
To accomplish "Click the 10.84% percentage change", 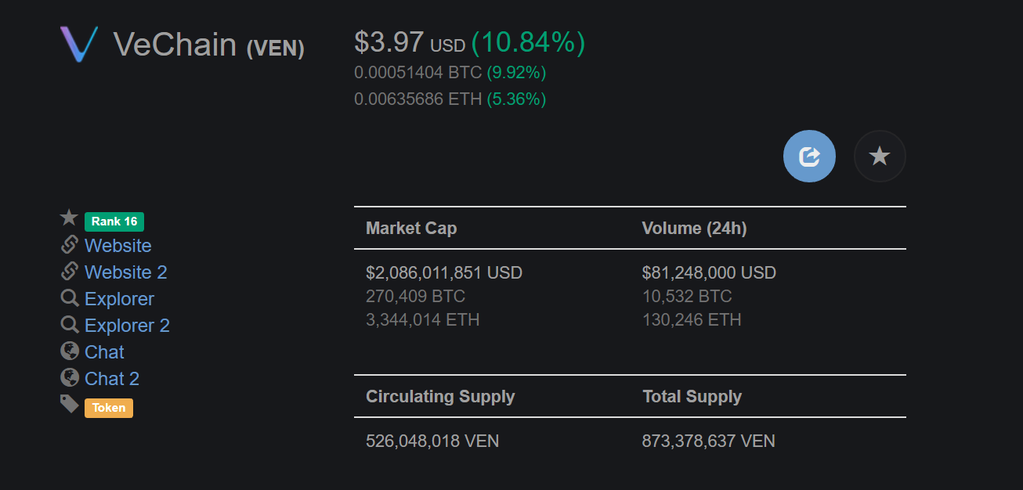I will click(x=526, y=42).
